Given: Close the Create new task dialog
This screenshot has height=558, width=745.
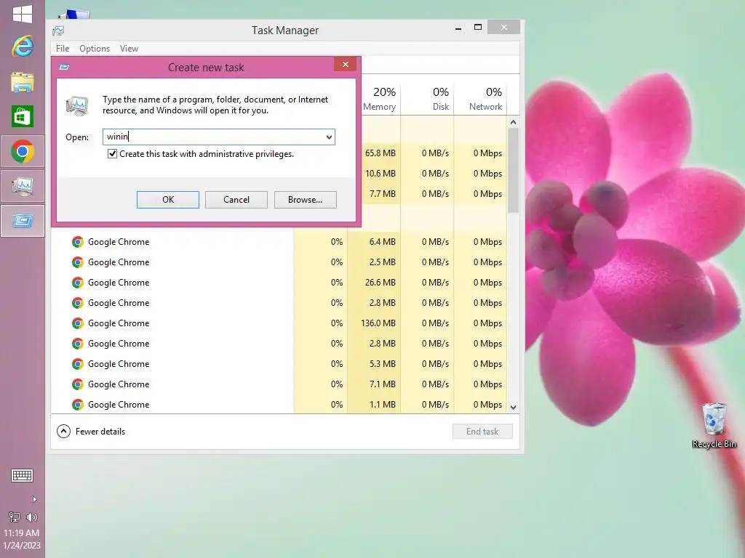Looking at the screenshot, I should 346,65.
